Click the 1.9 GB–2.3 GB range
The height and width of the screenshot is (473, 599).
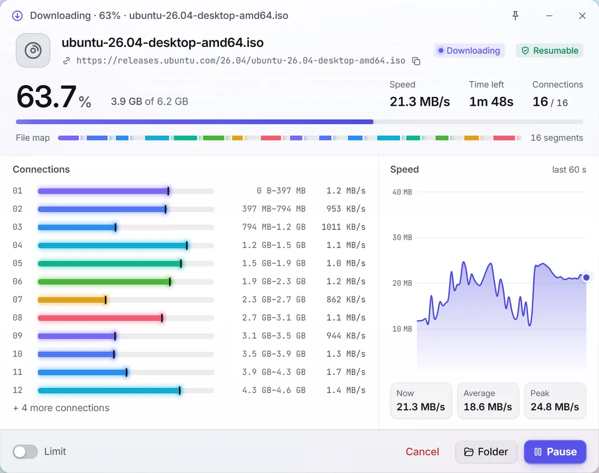[x=274, y=282]
